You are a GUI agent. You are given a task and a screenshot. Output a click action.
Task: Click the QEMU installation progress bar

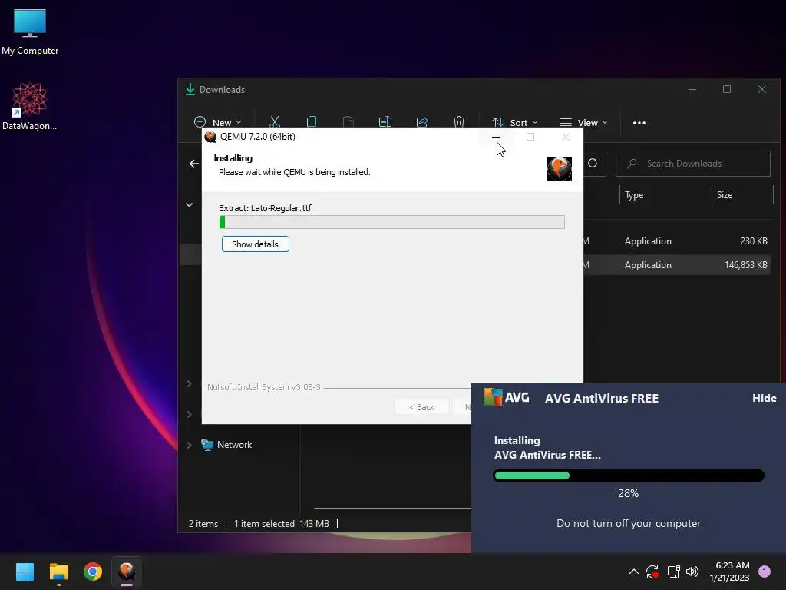coord(392,222)
